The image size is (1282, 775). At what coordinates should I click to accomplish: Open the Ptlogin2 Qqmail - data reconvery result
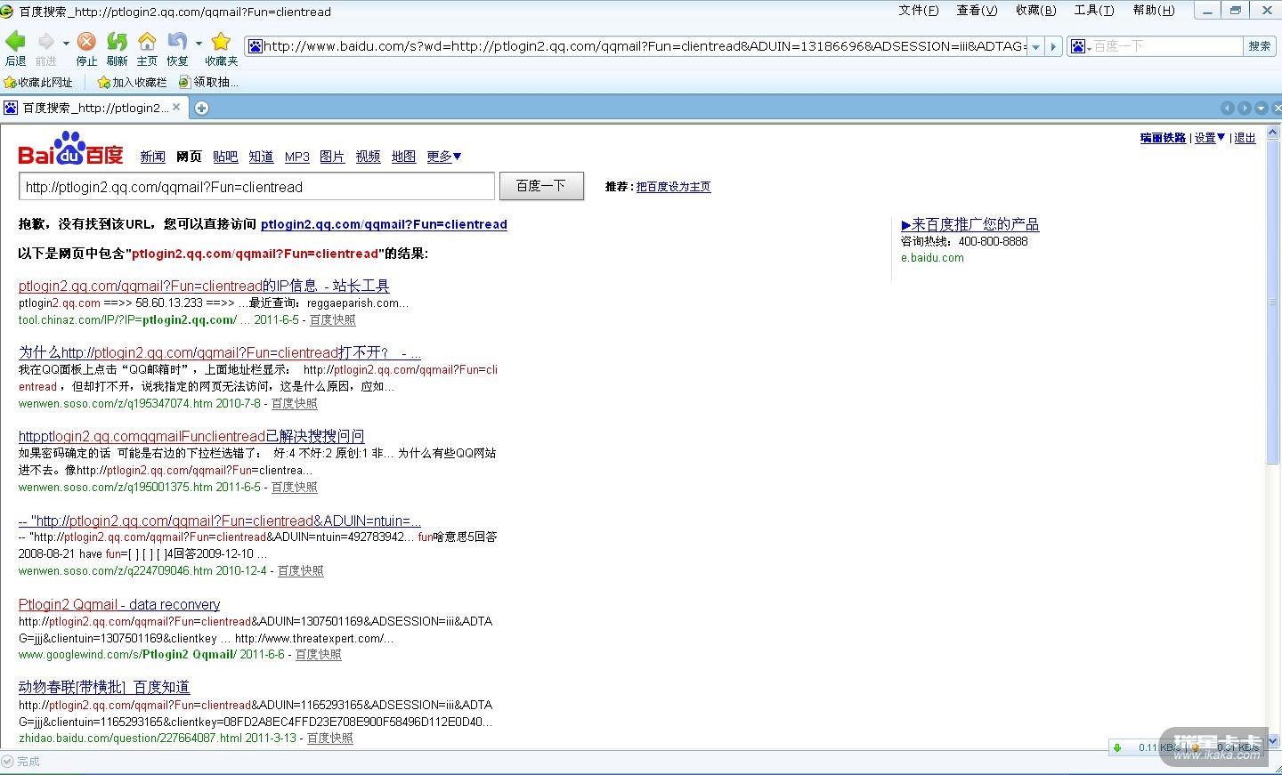tap(119, 604)
